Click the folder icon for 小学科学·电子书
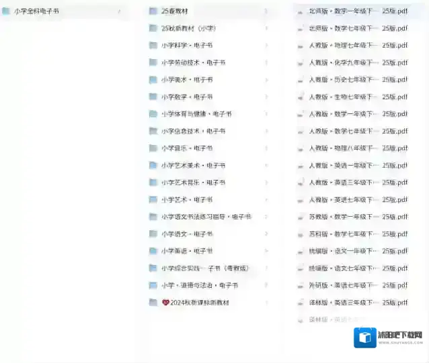Image resolution: width=429 pixels, height=363 pixels. click(x=153, y=46)
